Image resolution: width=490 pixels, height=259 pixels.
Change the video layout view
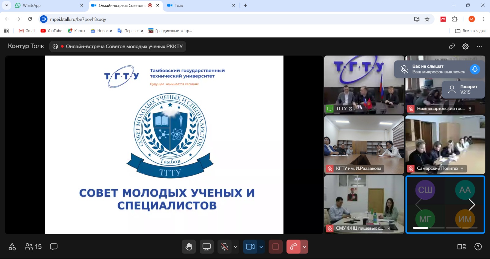click(x=461, y=247)
